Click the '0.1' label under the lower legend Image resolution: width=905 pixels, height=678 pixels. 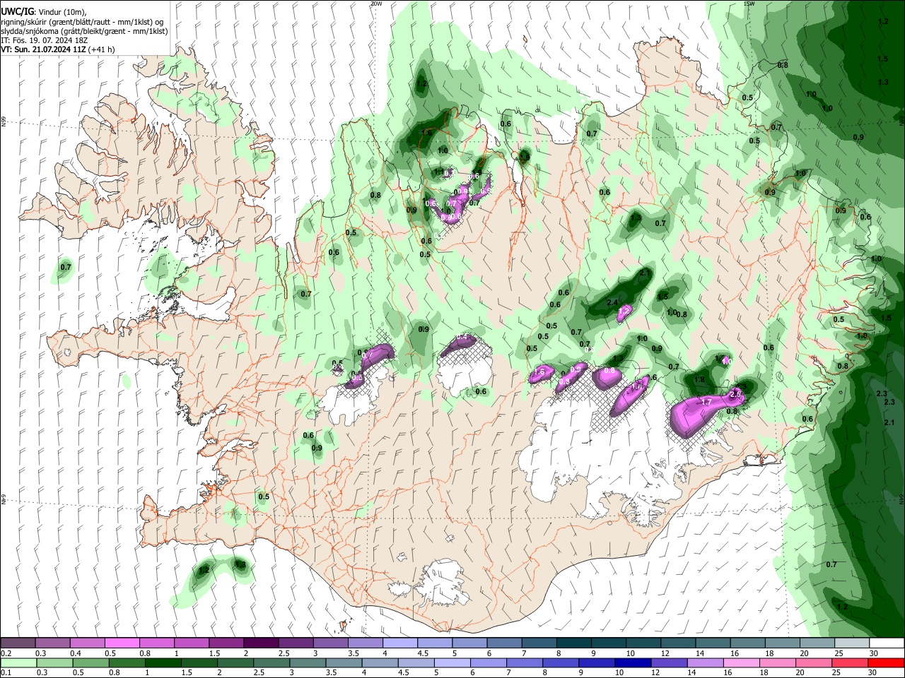pyautogui.click(x=6, y=673)
